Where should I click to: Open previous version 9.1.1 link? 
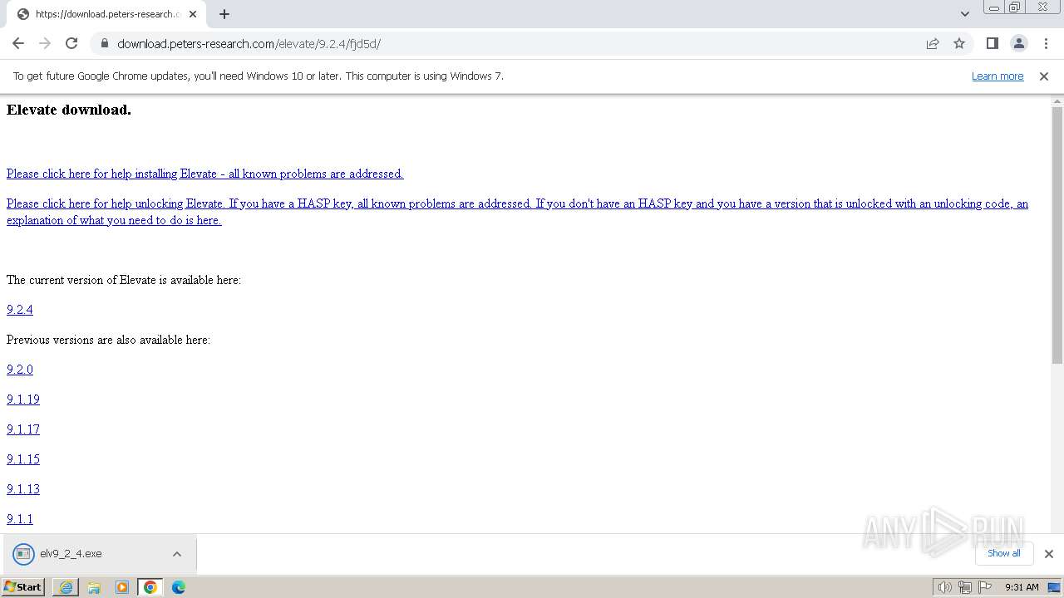coord(20,519)
